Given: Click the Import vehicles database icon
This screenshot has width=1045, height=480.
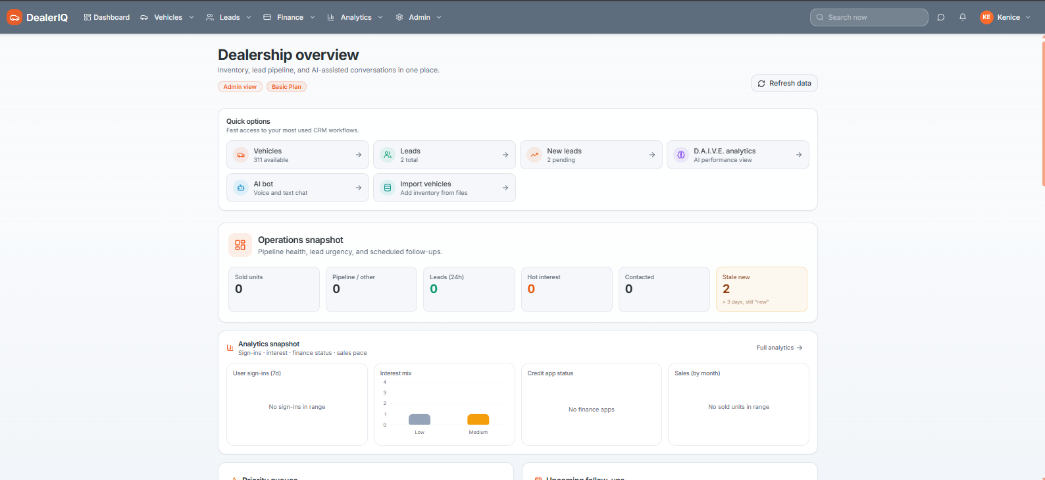Looking at the screenshot, I should click(x=388, y=188).
